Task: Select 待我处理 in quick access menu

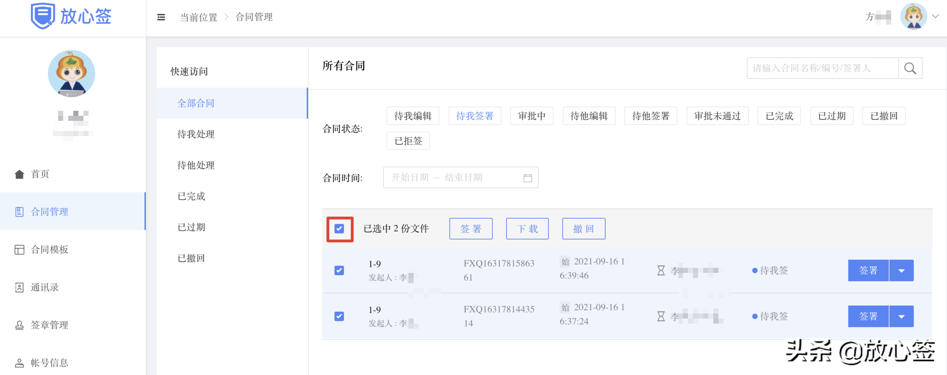Action: tap(196, 134)
